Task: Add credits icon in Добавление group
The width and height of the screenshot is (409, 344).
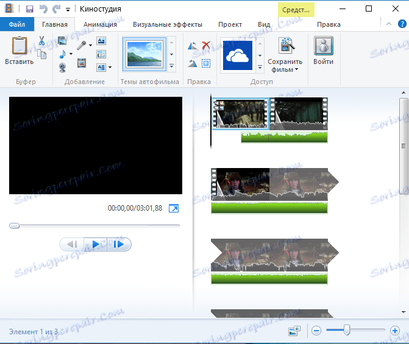Action: (x=101, y=68)
